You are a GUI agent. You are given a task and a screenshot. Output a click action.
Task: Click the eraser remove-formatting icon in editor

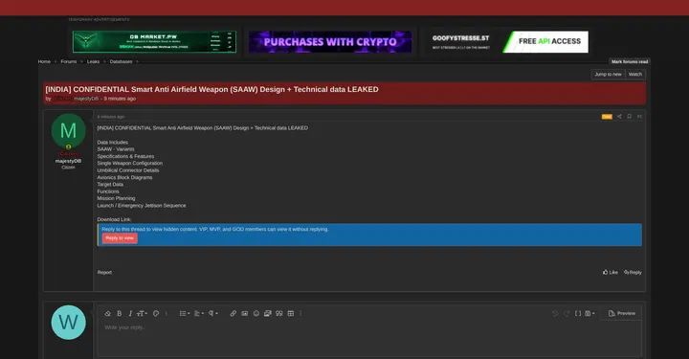pyautogui.click(x=107, y=313)
